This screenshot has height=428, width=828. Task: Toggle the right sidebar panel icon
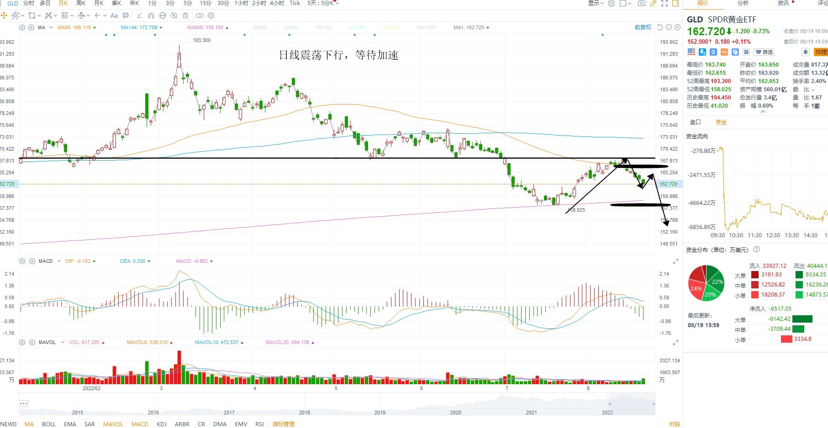pyautogui.click(x=675, y=3)
